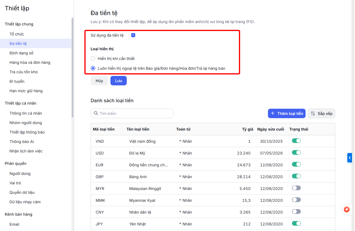Viewport: 355px width, 231px height.
Task: Click the 30/10/2025 date cell
Action: tap(271, 141)
